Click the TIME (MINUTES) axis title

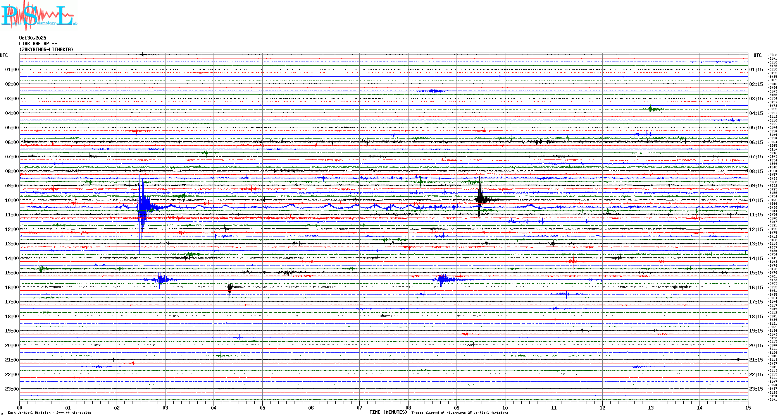point(388,412)
